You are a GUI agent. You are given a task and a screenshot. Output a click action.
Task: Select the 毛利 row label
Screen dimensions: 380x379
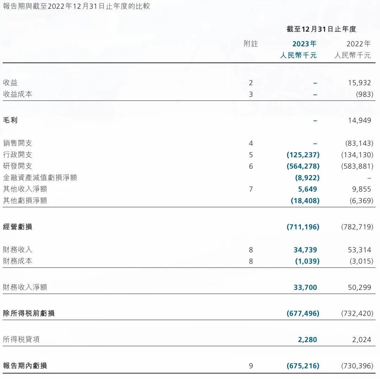(x=10, y=120)
